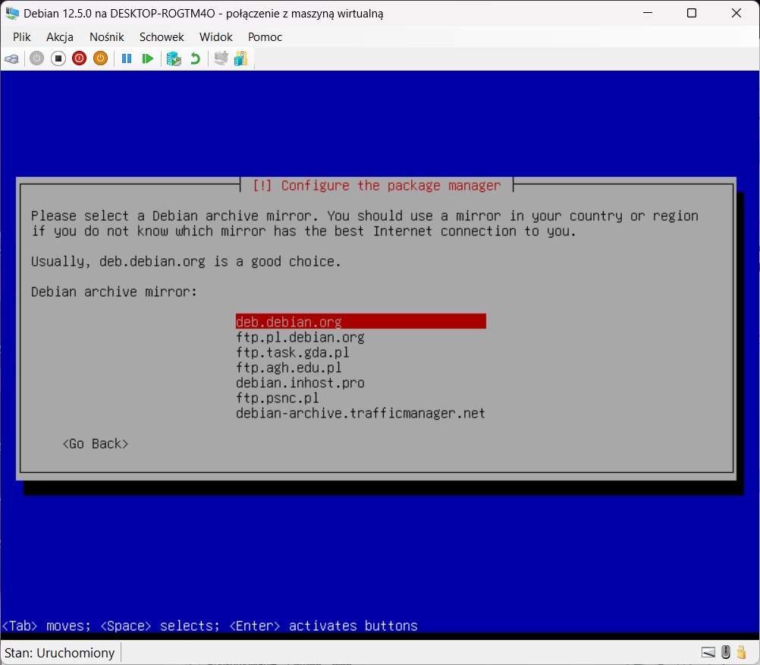Open the Nośnik menu
This screenshot has height=665, width=760.
coord(107,37)
